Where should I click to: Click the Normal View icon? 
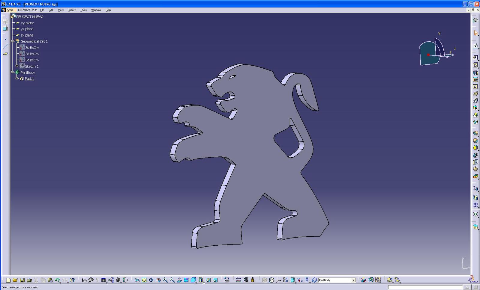(179, 280)
